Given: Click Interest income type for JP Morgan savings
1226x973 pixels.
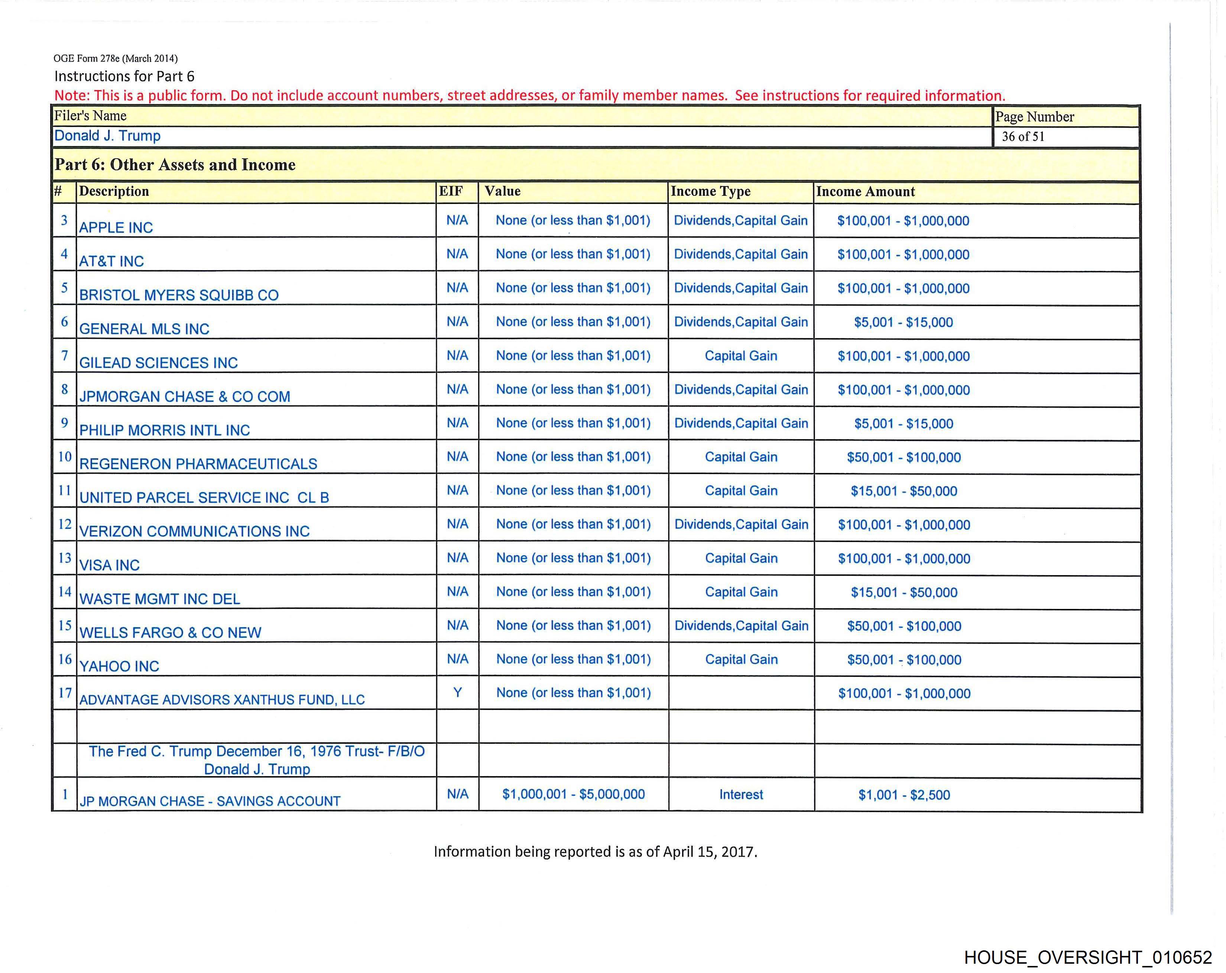Looking at the screenshot, I should (740, 794).
